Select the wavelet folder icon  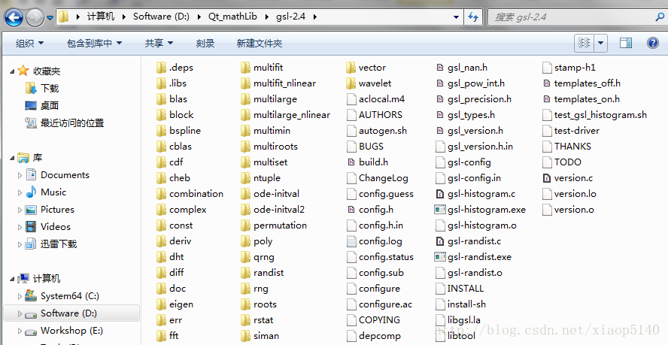click(351, 83)
